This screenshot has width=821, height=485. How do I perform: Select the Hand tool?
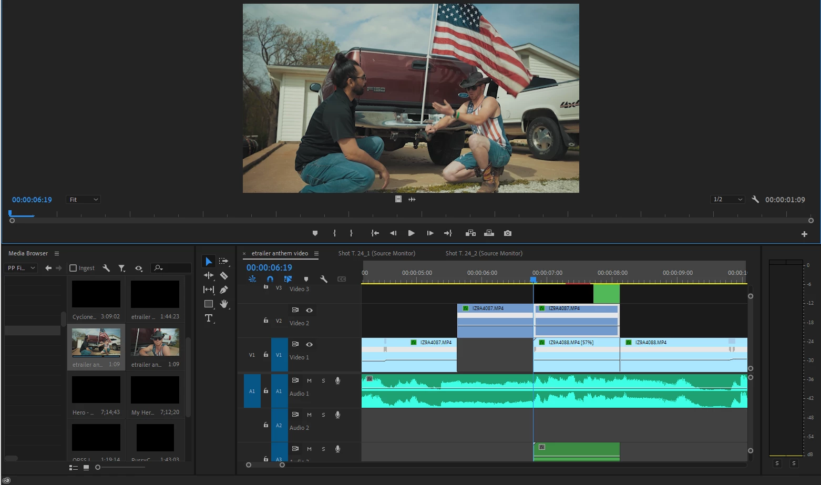[x=224, y=304]
